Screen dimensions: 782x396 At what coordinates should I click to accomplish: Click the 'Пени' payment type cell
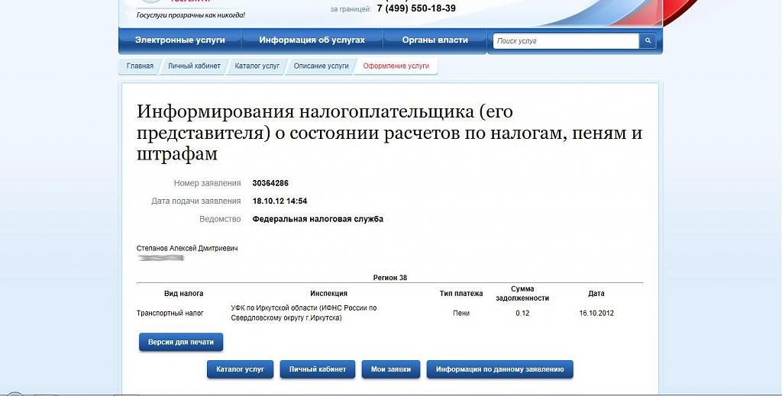click(461, 314)
